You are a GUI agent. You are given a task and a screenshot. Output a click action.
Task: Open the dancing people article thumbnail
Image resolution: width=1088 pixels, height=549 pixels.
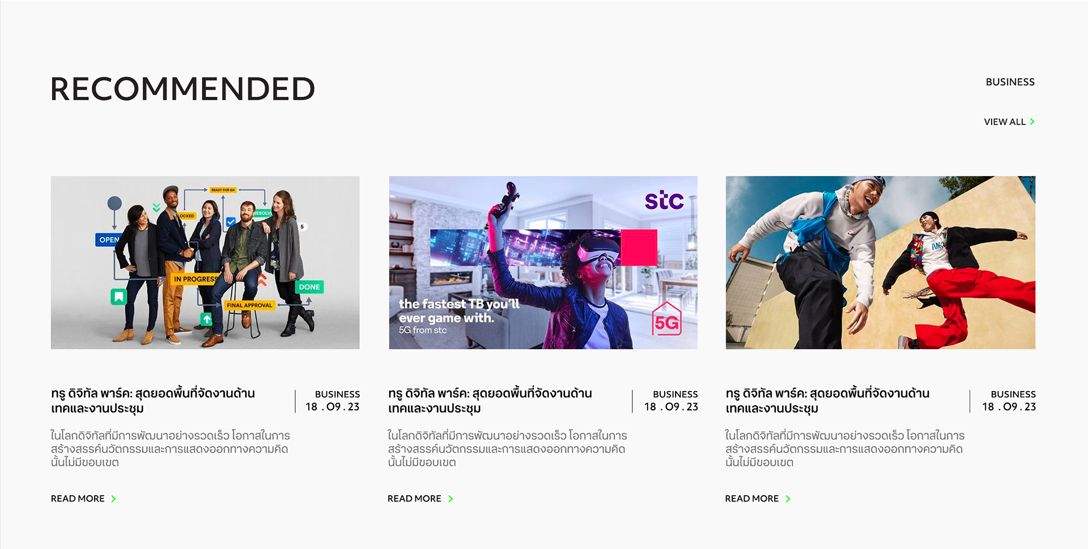click(881, 263)
